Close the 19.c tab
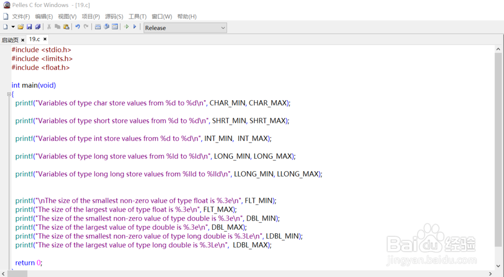504x277 pixels. pyautogui.click(x=45, y=39)
